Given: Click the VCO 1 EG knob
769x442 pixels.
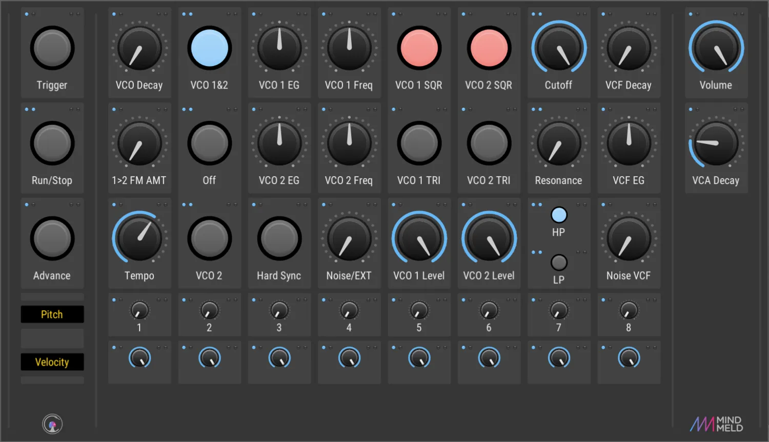Looking at the screenshot, I should [x=279, y=48].
